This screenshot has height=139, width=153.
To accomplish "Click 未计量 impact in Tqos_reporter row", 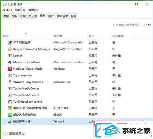I will tap(116, 75).
